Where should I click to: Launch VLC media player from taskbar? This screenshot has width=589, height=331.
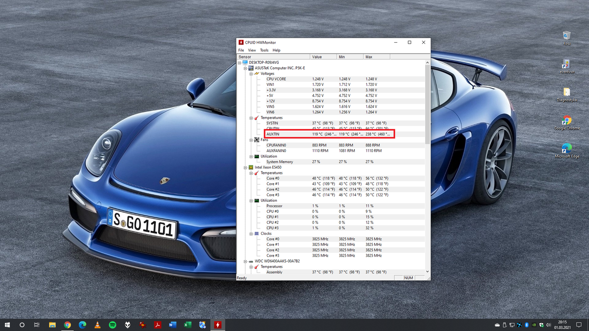[98, 325]
